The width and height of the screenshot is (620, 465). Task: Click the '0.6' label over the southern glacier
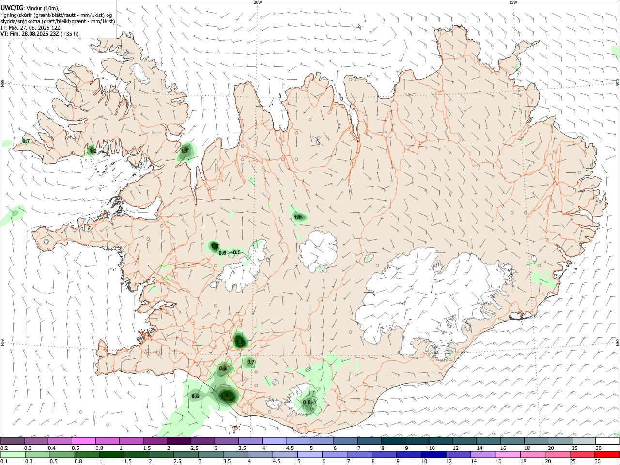[307, 402]
